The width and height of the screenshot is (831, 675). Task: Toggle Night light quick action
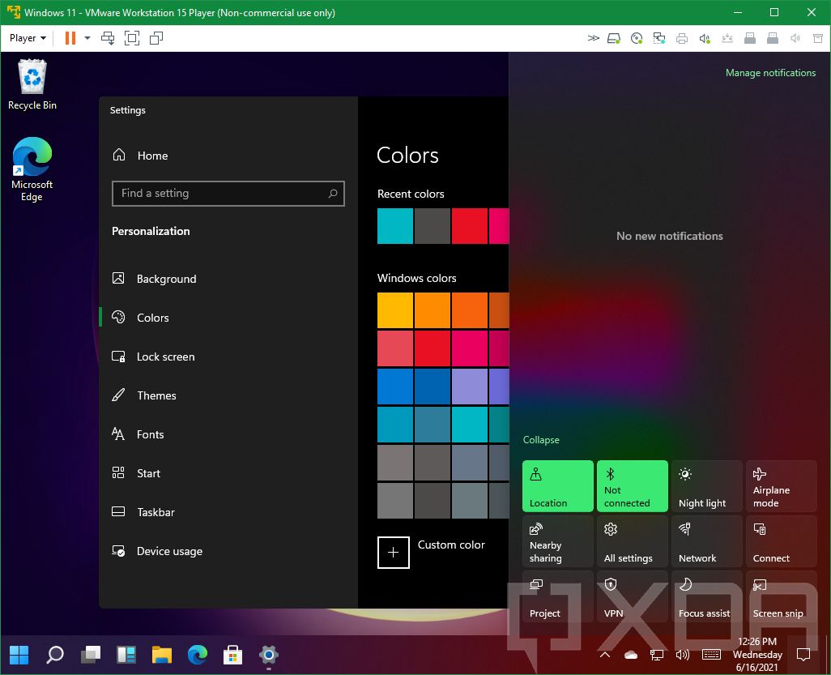point(707,486)
